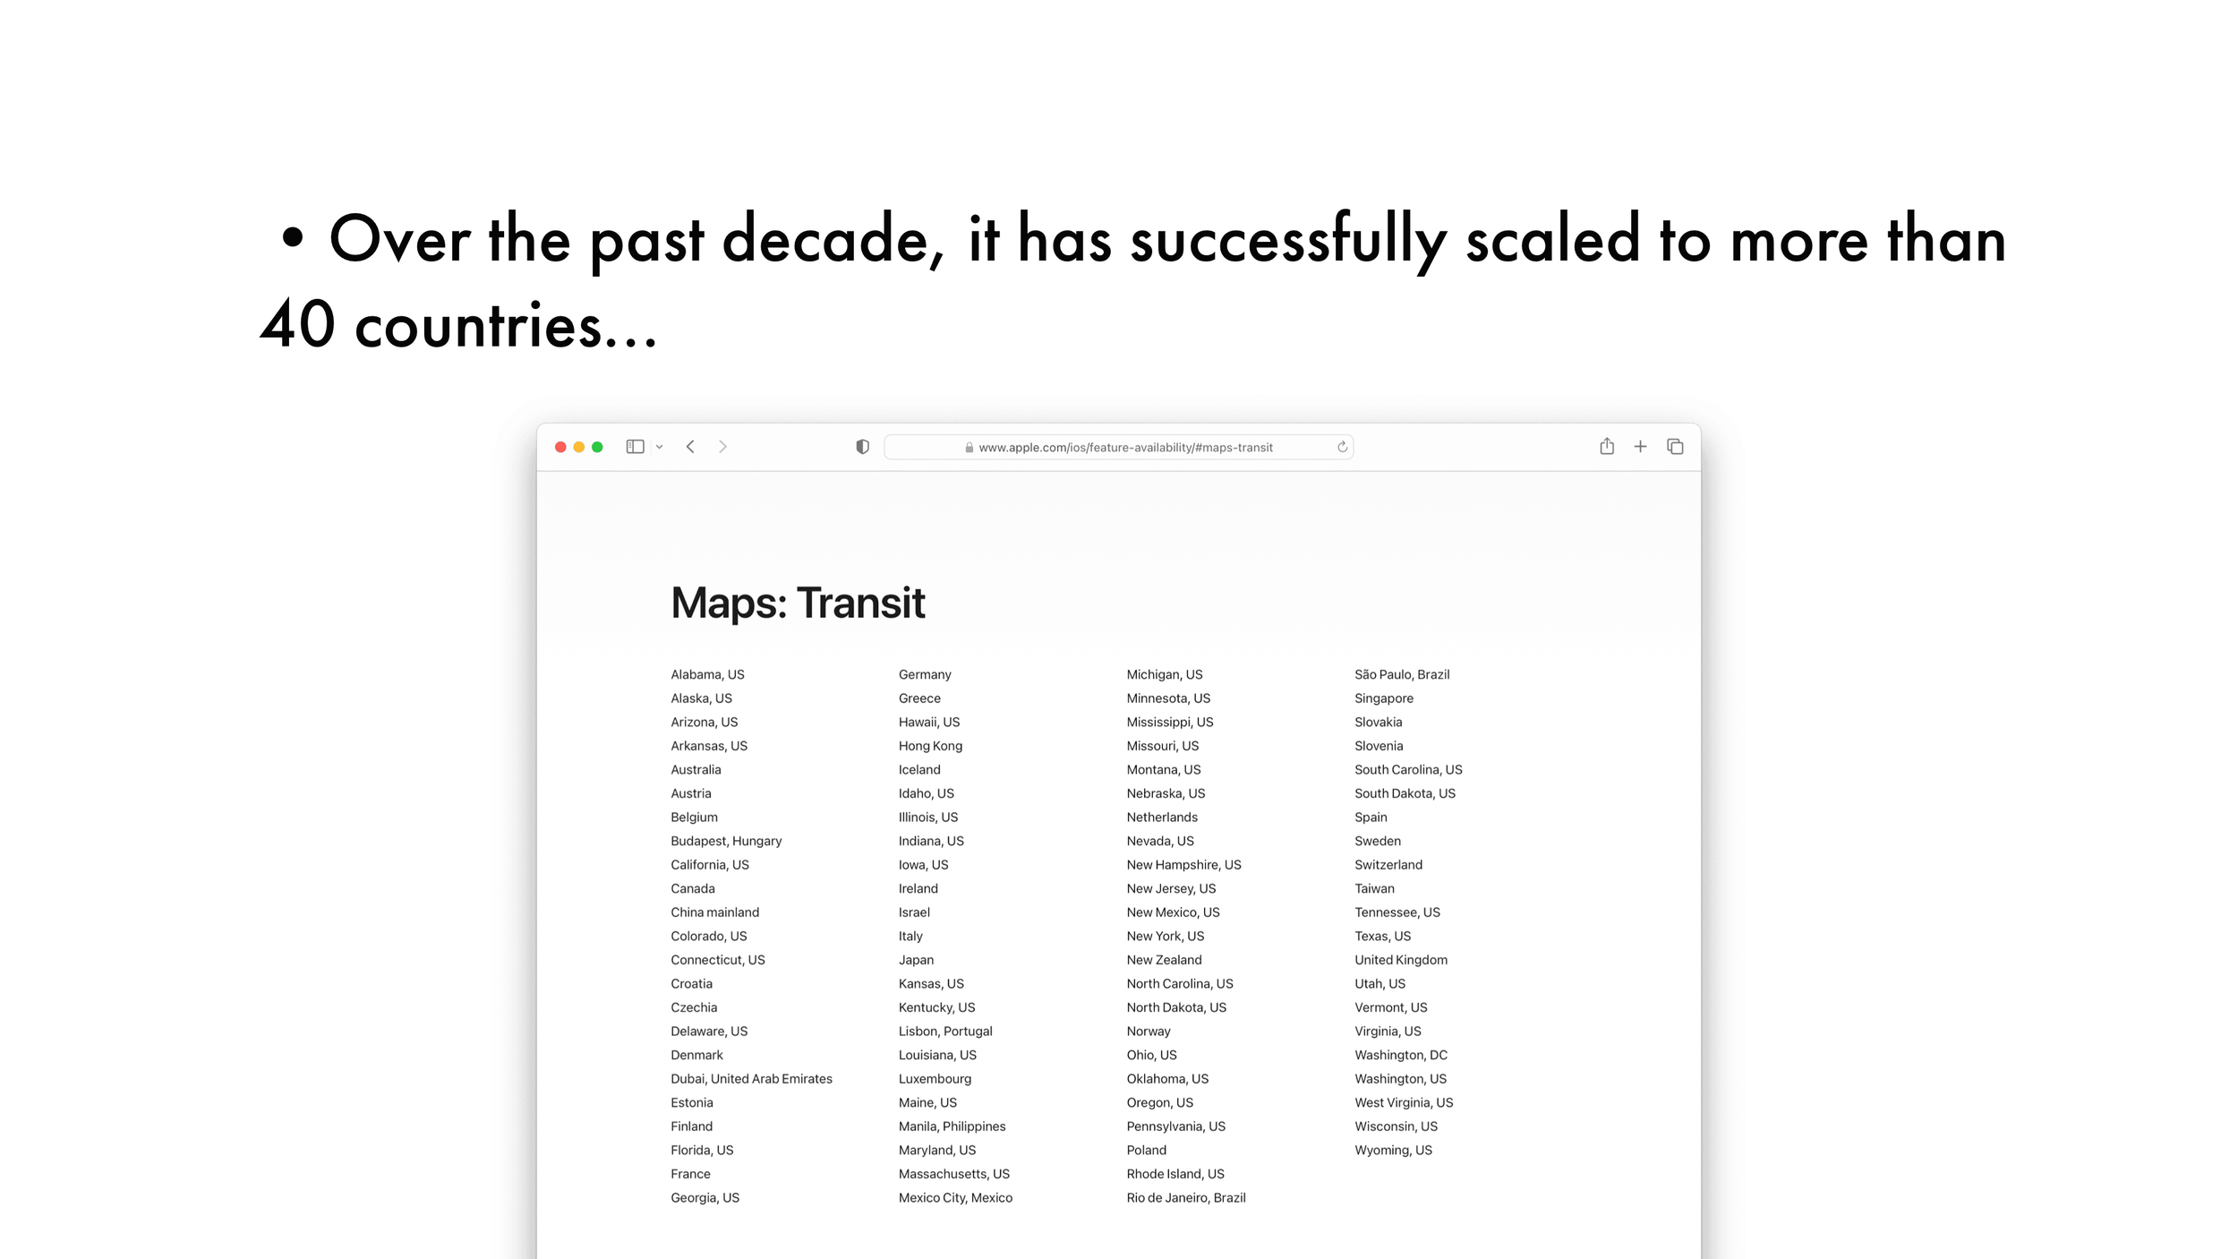
Task: Select 'Japan' in the list
Action: click(916, 960)
